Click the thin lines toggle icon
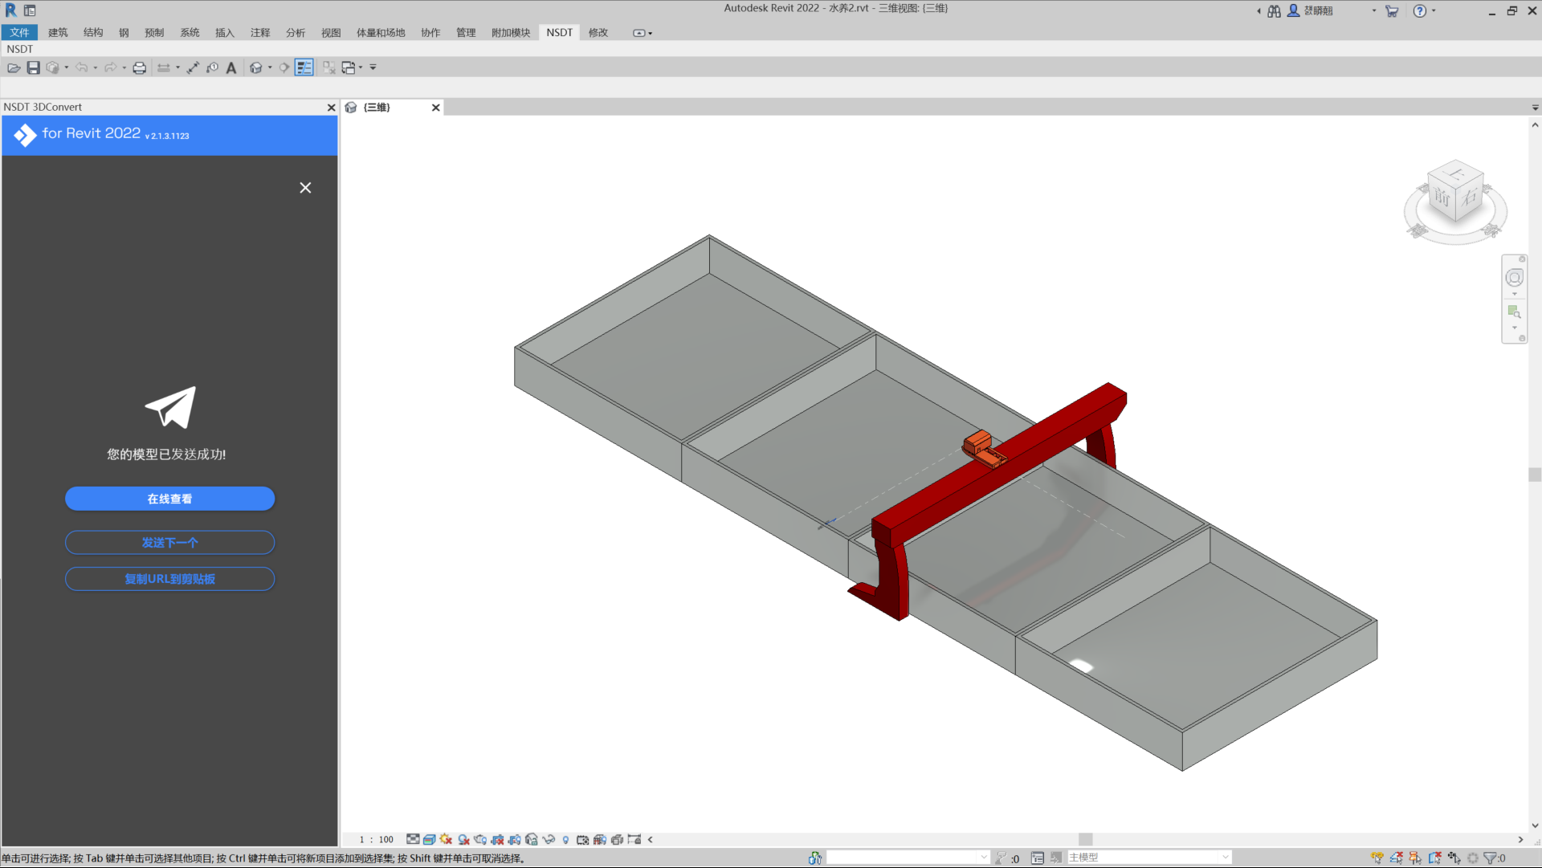Screen dimensions: 1542x868 point(305,67)
